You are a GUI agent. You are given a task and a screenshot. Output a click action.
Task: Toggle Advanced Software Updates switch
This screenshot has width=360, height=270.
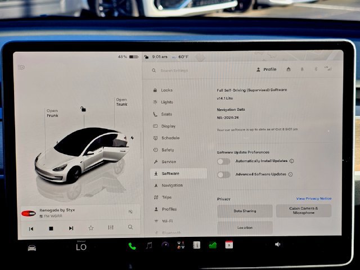tap(224, 175)
